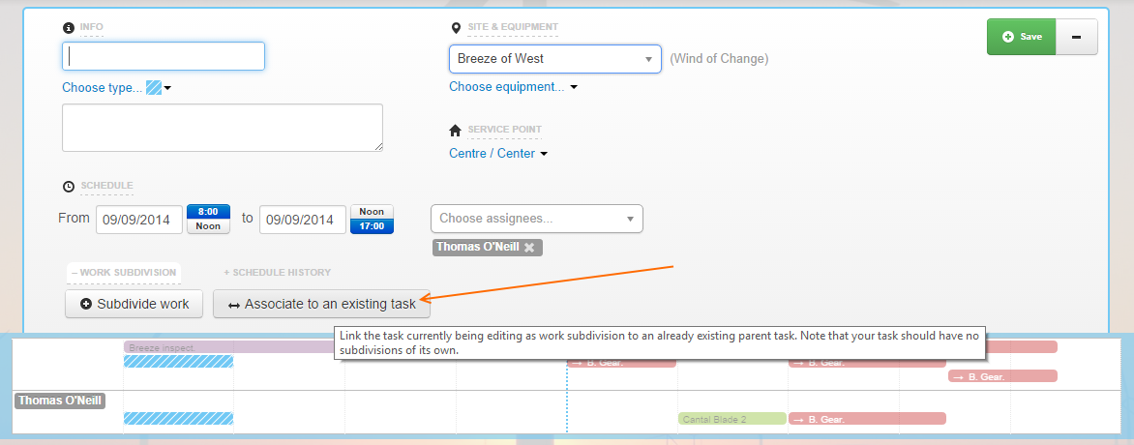Open the Choose assignees combo box

tap(536, 219)
